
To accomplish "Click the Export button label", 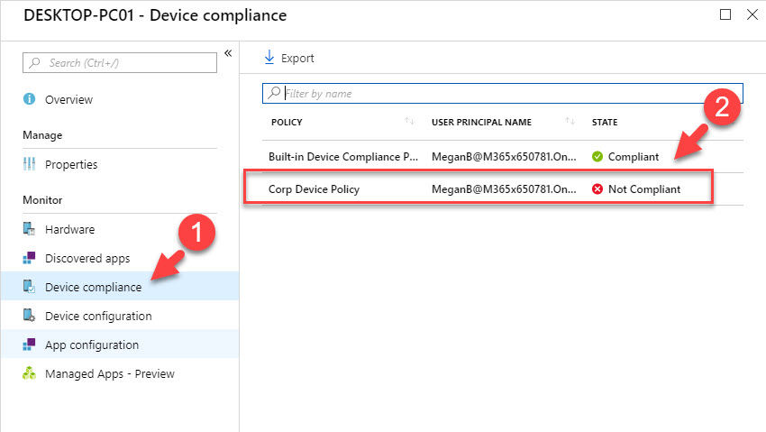I will coord(297,58).
